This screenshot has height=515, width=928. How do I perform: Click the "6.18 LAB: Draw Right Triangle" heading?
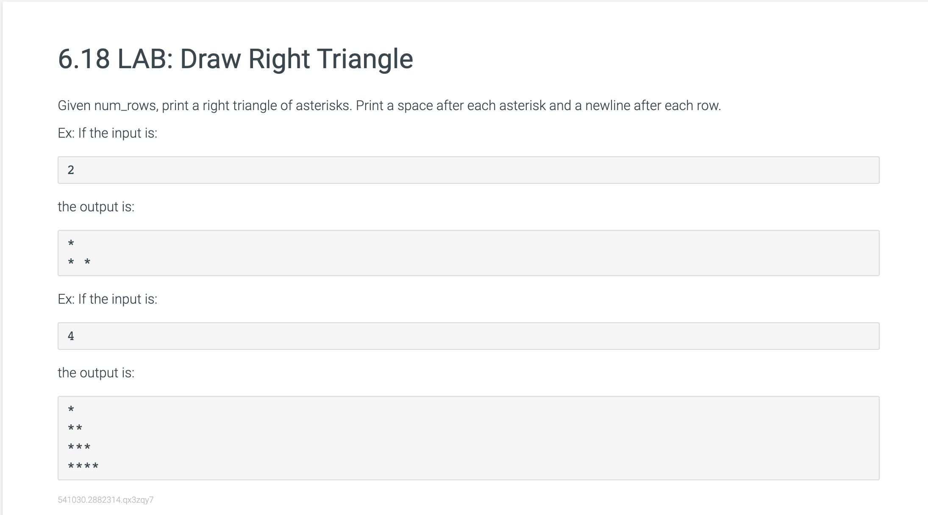click(x=235, y=58)
